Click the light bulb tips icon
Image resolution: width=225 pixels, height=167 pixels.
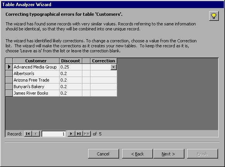pyautogui.click(x=214, y=16)
